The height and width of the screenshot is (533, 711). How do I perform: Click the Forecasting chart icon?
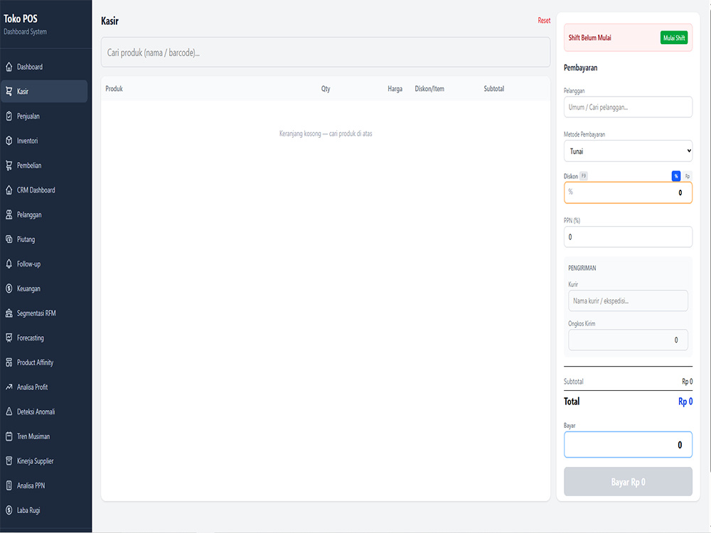pos(9,338)
